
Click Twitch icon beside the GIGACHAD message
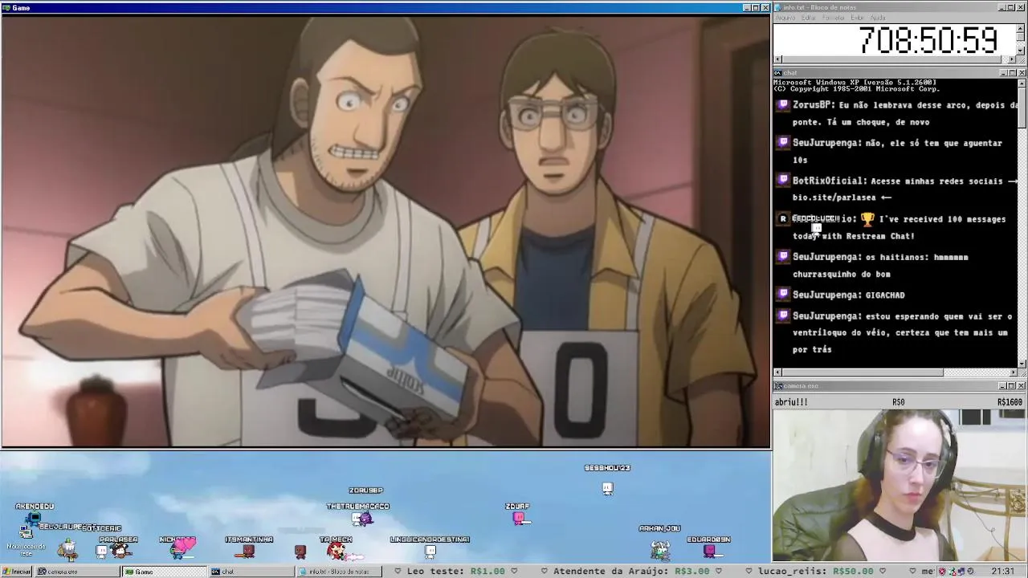click(x=783, y=295)
